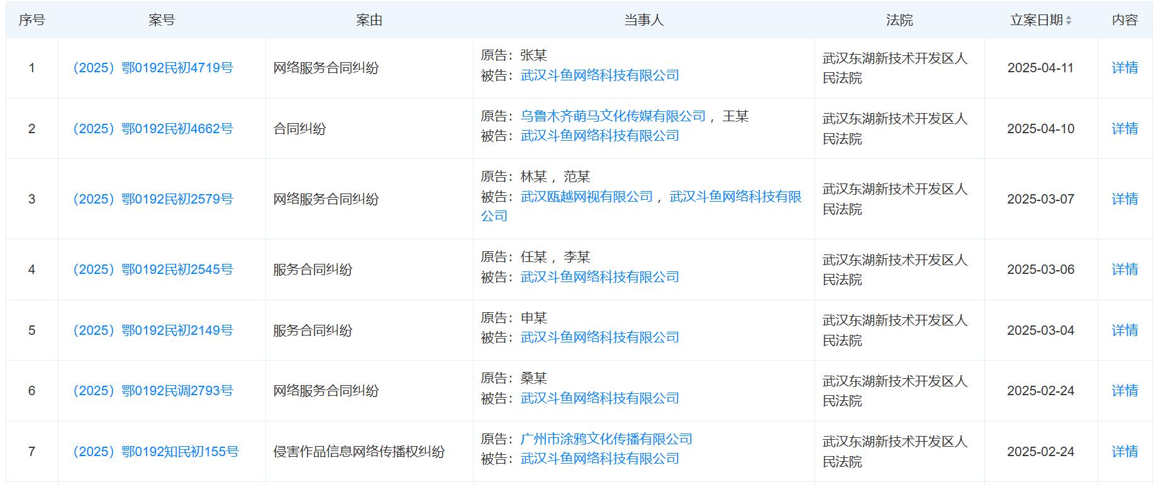Open defendant 武汉斗鱼网络科技有限公司 in 林某's case
Viewport: 1163px width, 485px height.
pos(735,197)
